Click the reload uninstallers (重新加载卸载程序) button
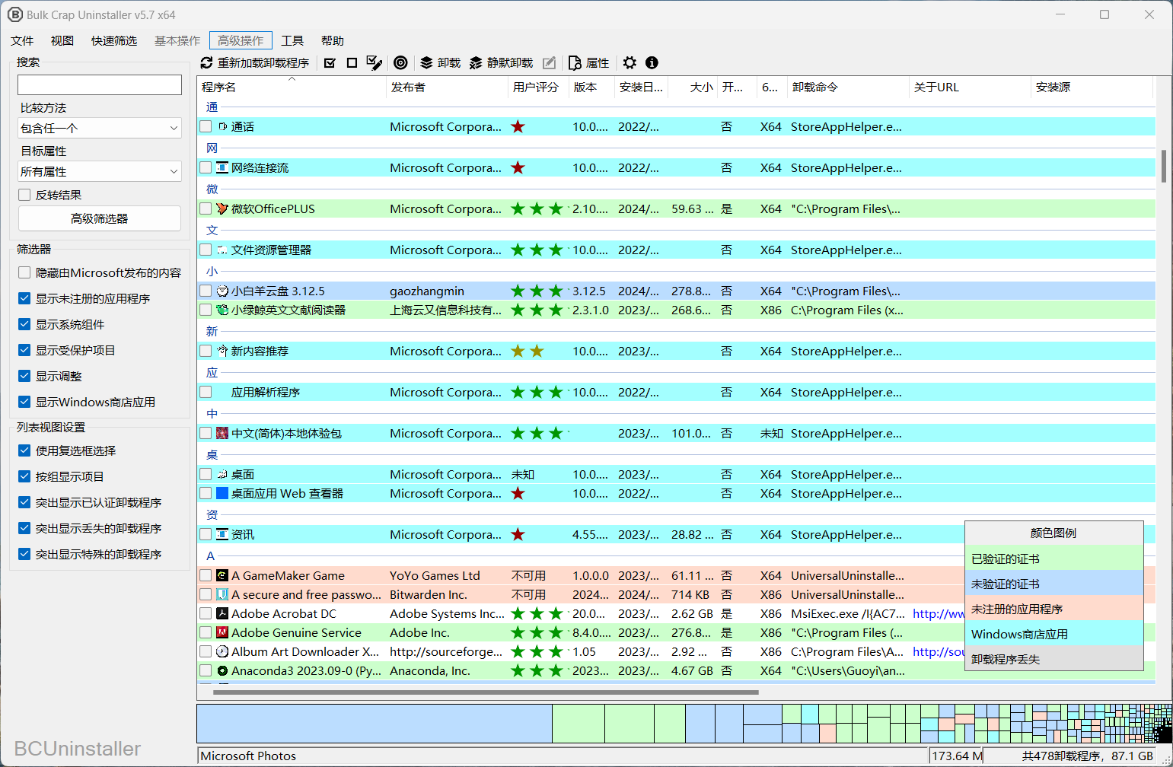Viewport: 1173px width, 767px height. (255, 62)
